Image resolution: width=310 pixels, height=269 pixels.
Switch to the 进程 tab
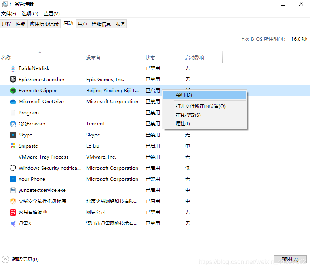pos(6,24)
